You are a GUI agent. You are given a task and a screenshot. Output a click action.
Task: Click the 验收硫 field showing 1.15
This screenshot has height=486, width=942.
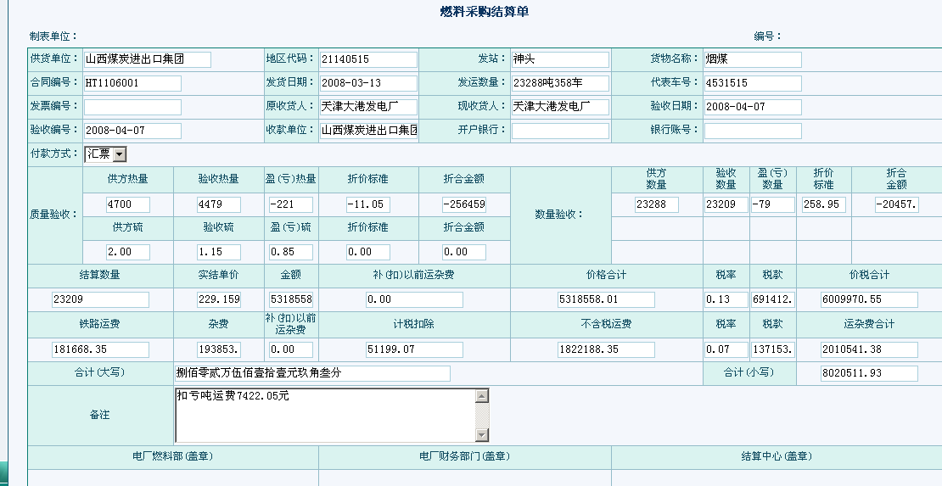coord(218,252)
